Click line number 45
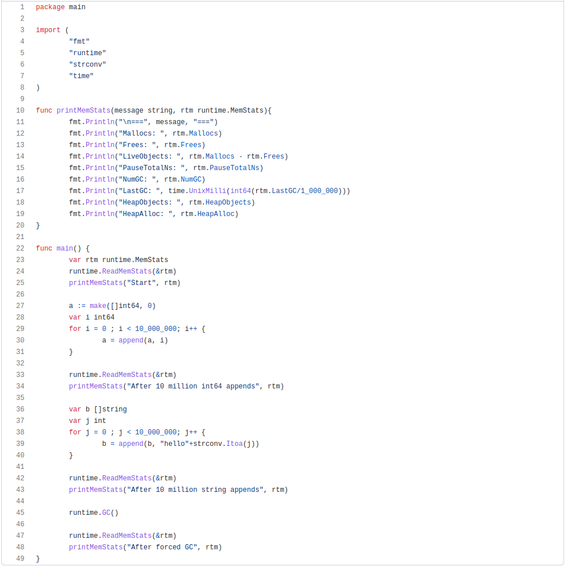Viewport: 567px width, 566px height. point(20,513)
